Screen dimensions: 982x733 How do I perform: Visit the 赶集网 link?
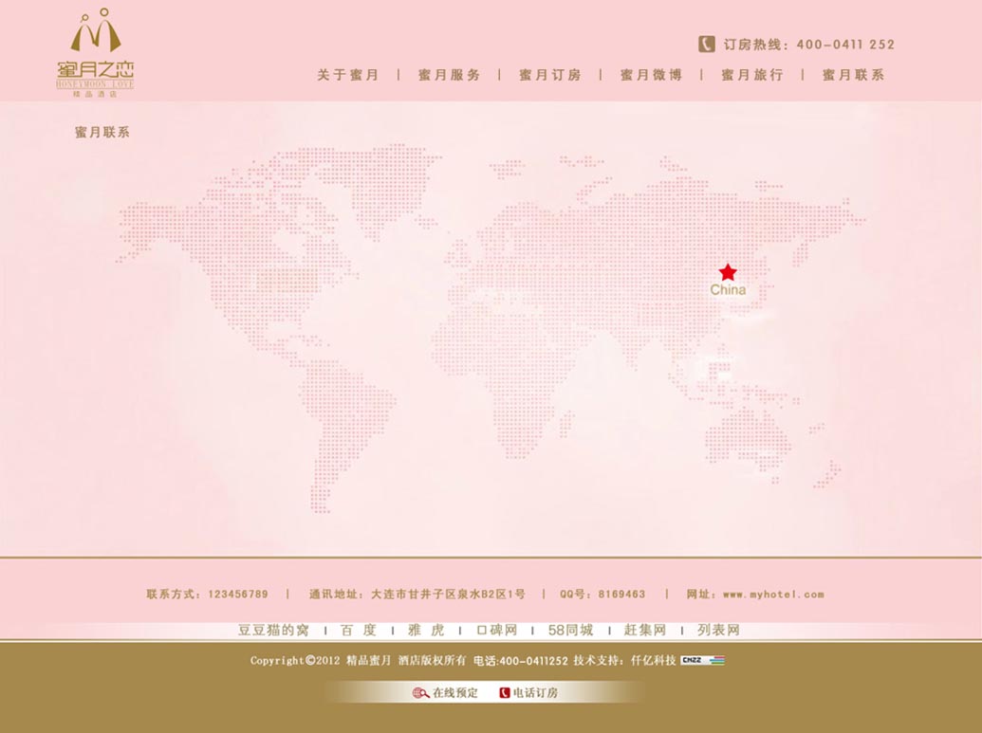click(645, 630)
